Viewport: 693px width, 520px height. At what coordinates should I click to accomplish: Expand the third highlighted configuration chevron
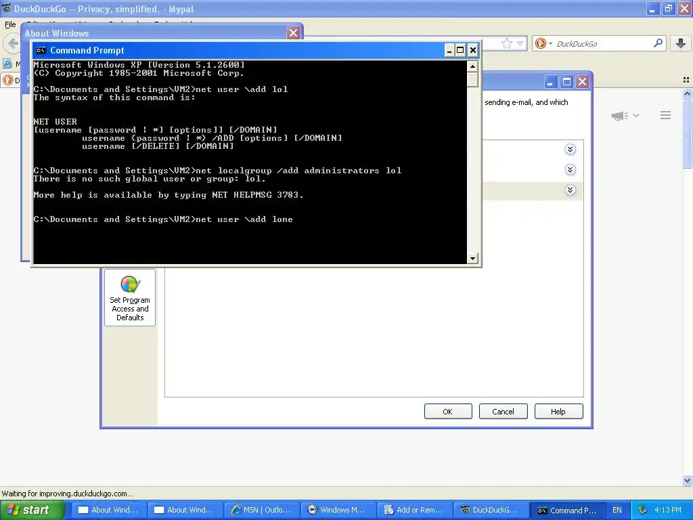click(570, 190)
